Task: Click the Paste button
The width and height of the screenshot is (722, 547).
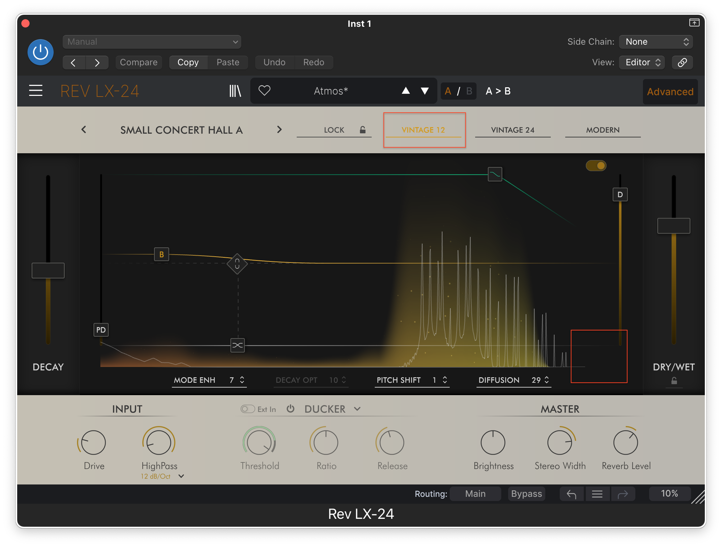Action: (228, 63)
